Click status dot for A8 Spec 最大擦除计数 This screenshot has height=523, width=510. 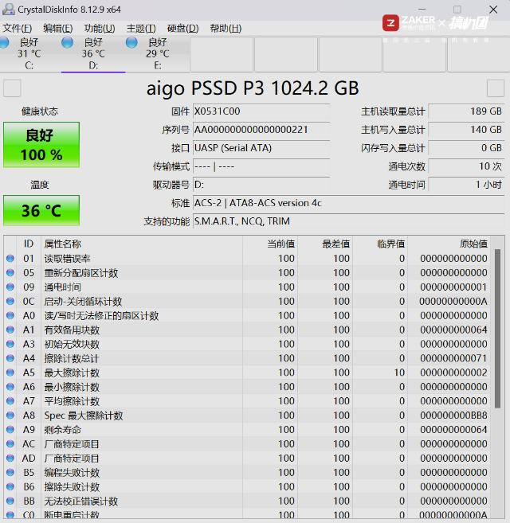10,416
